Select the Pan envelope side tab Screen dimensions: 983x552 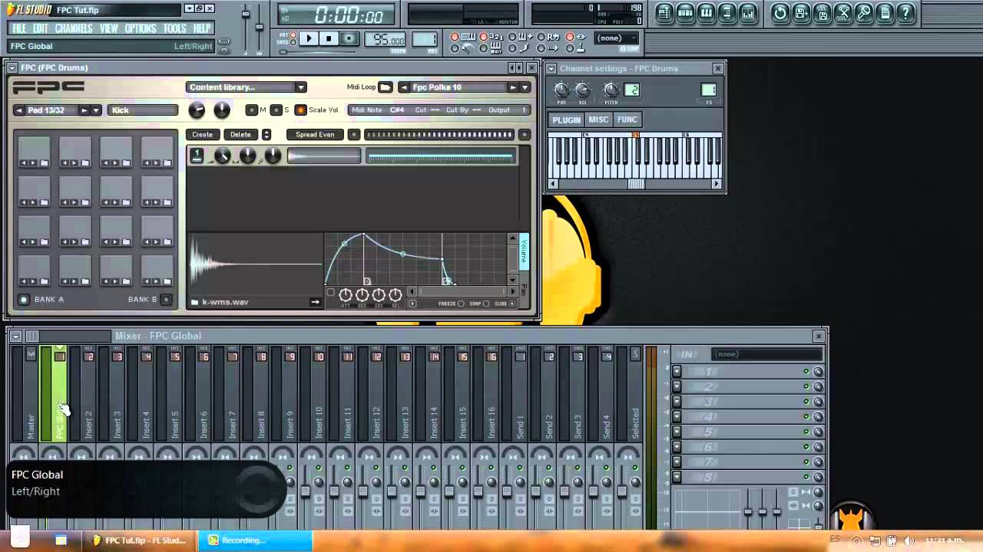(x=525, y=290)
